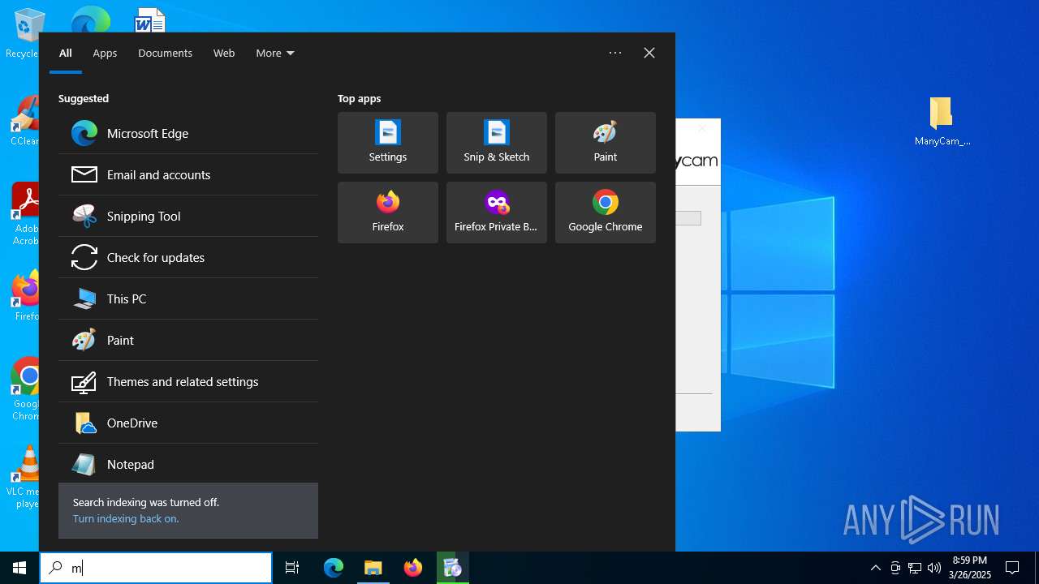Open Microsoft Edge on the taskbar
The image size is (1039, 584).
(334, 568)
